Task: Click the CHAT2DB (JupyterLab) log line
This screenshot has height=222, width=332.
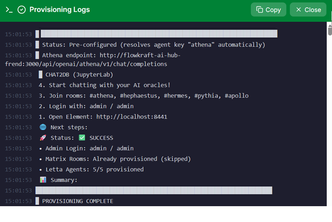Action: click(x=79, y=74)
